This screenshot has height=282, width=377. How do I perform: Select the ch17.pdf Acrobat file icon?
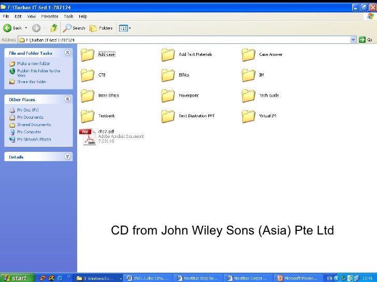coord(88,137)
